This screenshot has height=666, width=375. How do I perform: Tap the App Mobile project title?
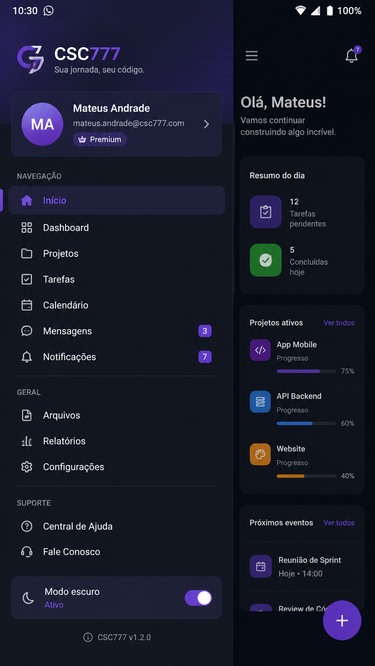pos(297,345)
